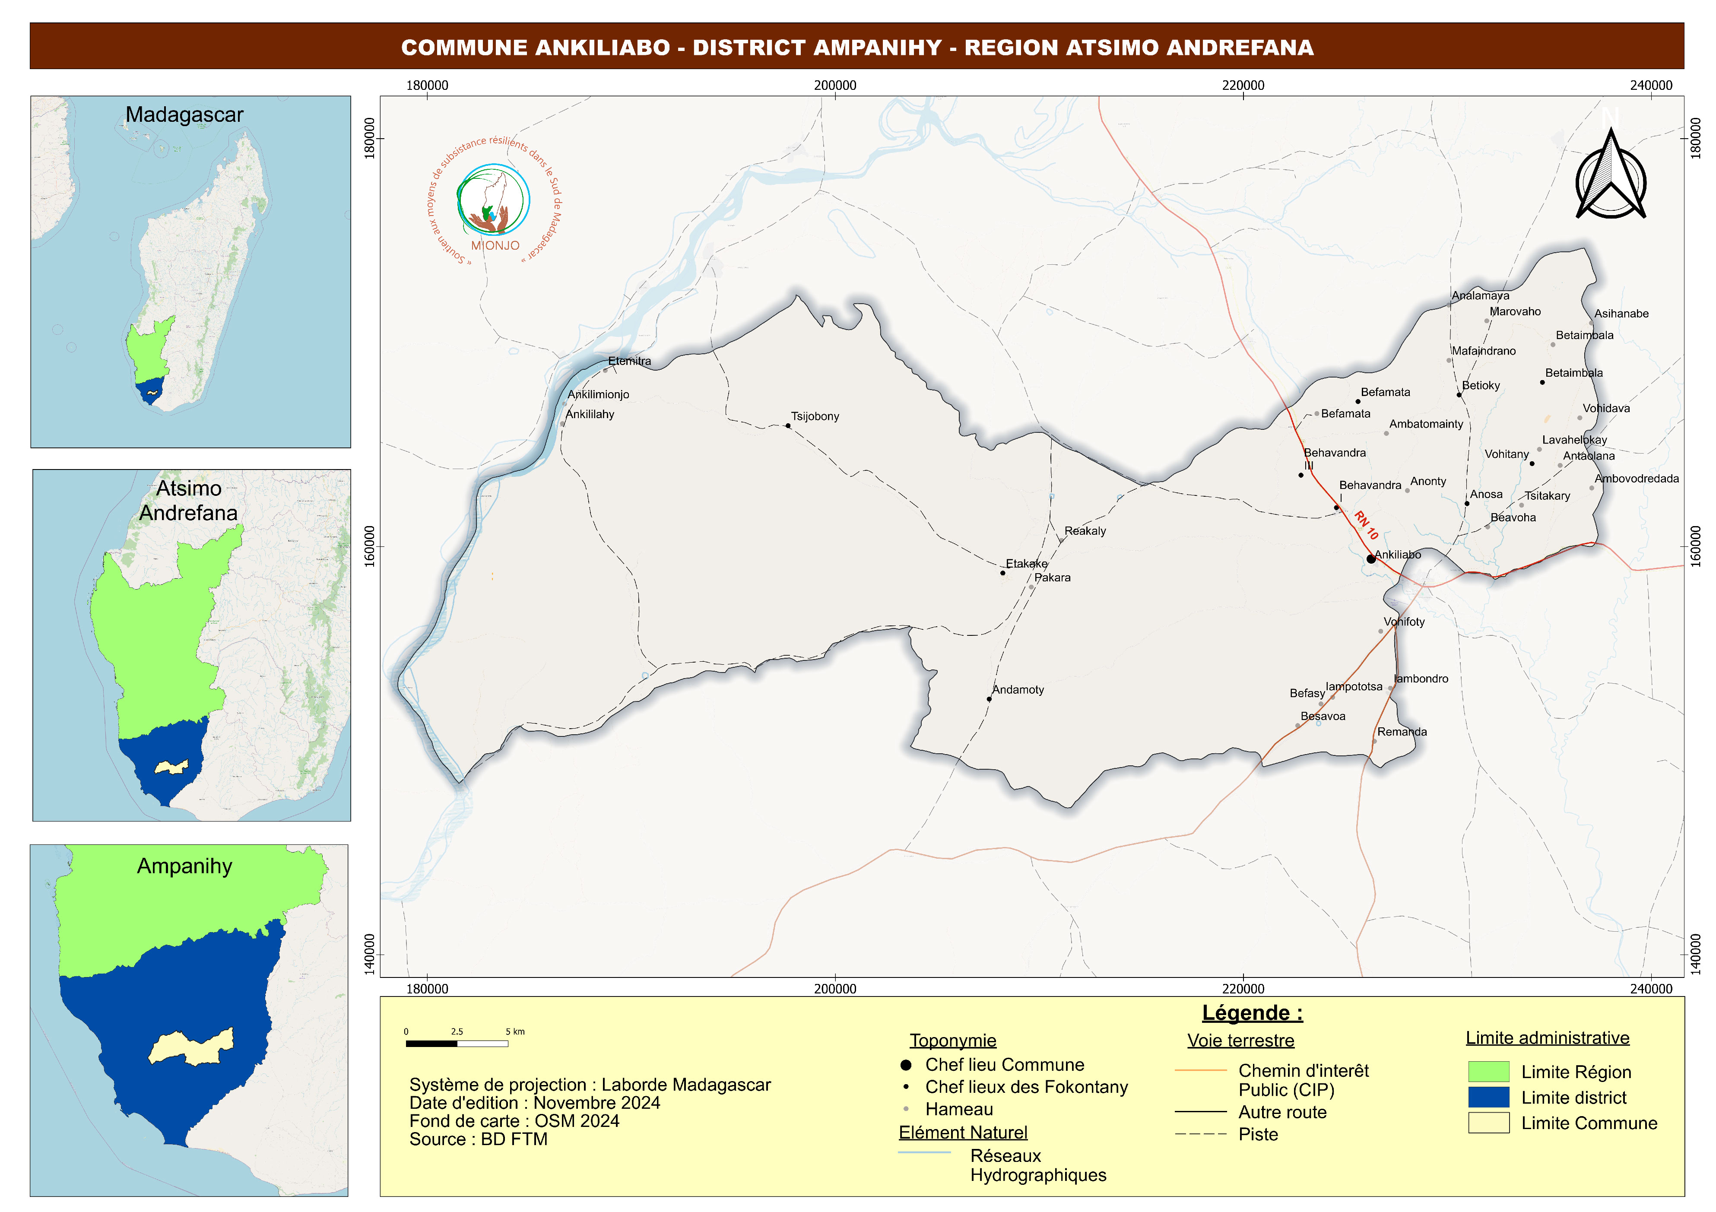
Task: Click the Ankiliabo commune chief-town marker
Action: tap(1371, 559)
